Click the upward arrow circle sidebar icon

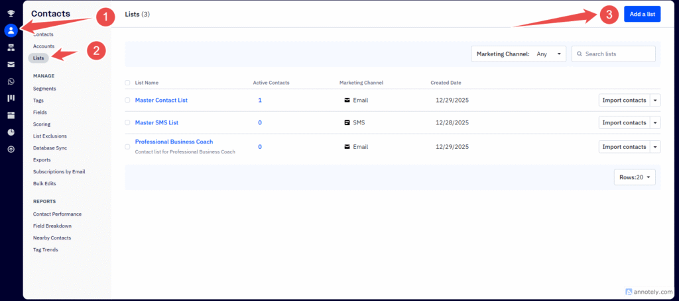[11, 149]
